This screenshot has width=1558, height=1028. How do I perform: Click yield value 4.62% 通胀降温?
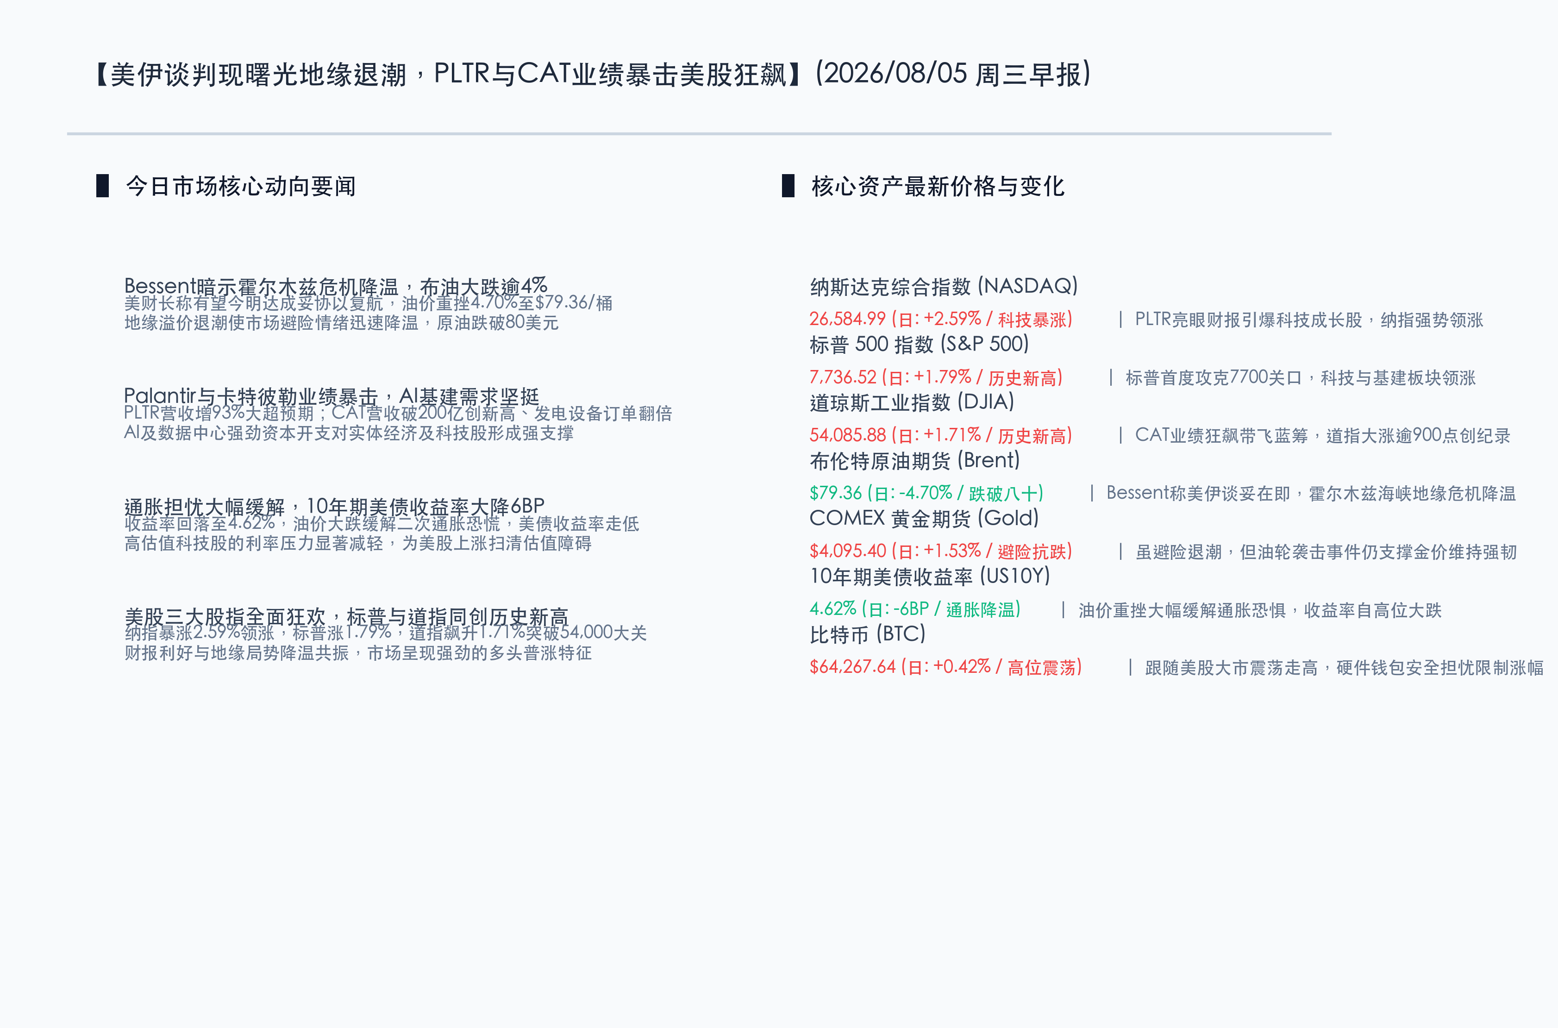point(916,609)
